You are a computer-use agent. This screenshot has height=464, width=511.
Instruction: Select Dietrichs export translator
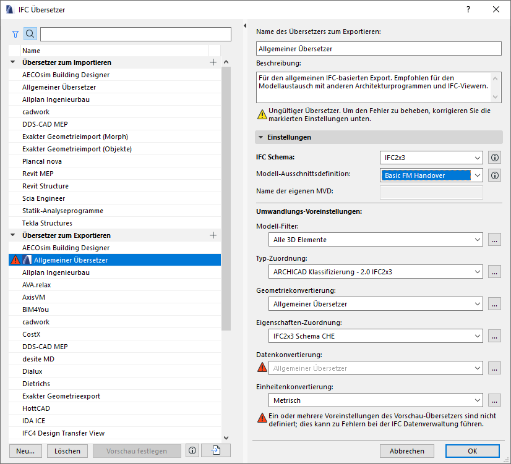tap(114, 384)
